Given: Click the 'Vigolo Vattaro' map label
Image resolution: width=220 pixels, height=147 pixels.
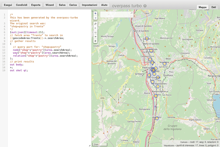Looking at the screenshot, I should pos(195,120).
